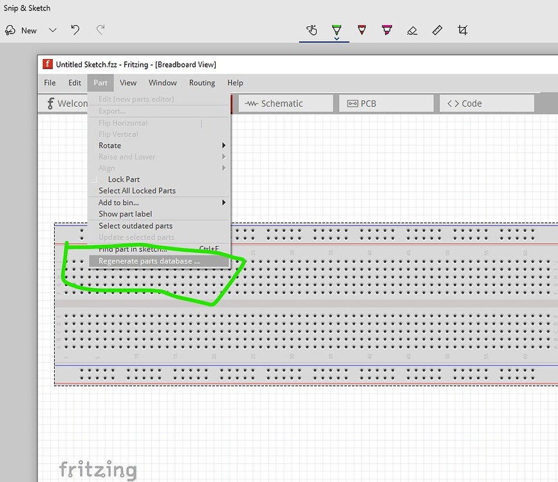Viewport: 558px width, 482px height.
Task: Open the Routing menu
Action: point(202,83)
